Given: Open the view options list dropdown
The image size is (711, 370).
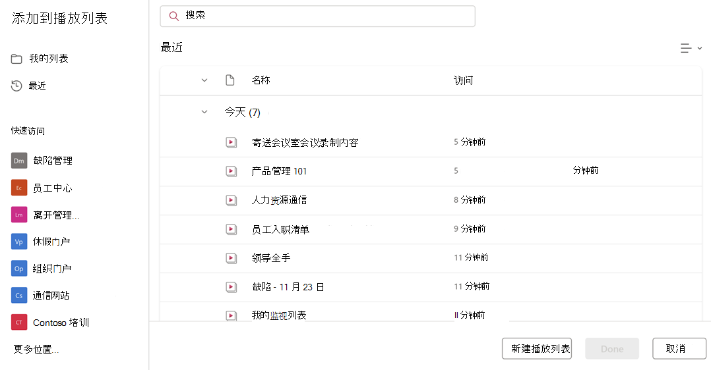Looking at the screenshot, I should [691, 48].
